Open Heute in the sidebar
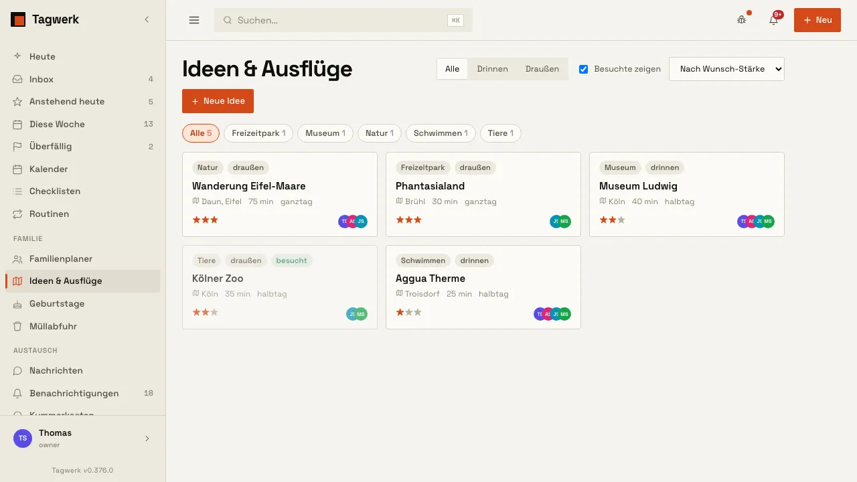This screenshot has width=857, height=482. click(x=83, y=57)
